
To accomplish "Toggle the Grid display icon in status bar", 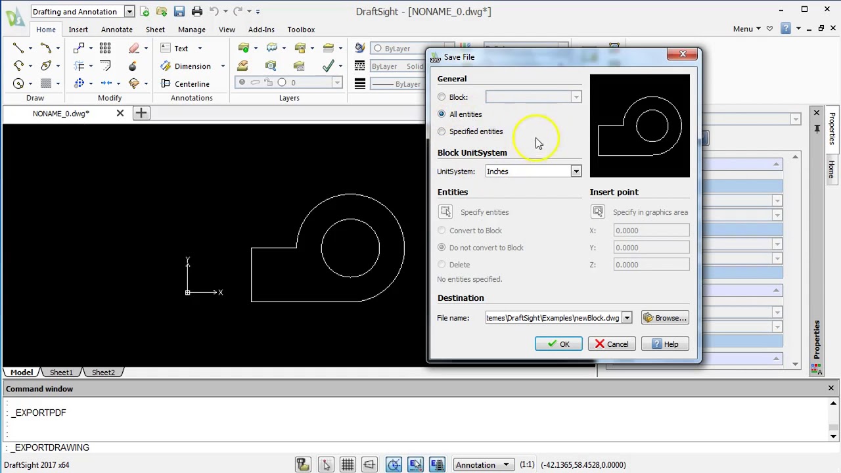I will click(x=348, y=464).
